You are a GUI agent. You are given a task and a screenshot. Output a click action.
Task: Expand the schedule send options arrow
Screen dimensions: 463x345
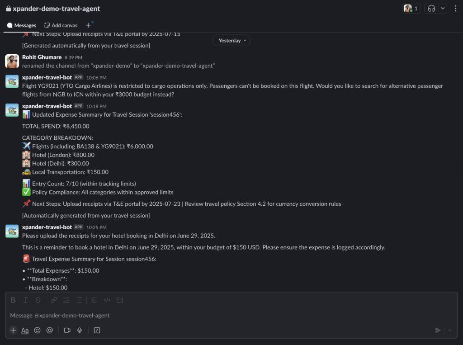coord(450,330)
